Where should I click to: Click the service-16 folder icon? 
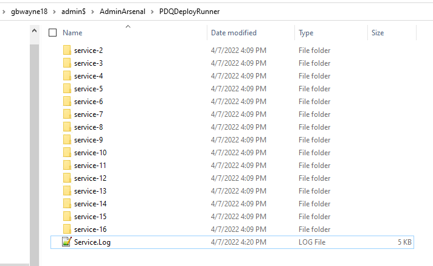[67, 229]
